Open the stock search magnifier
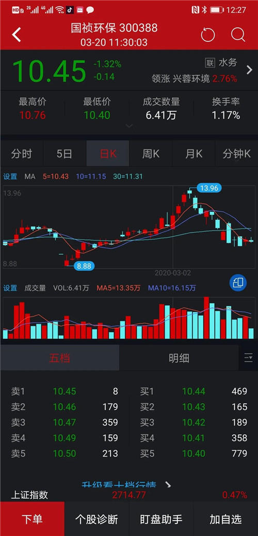Screen dimensions: 258x536 click(x=238, y=35)
